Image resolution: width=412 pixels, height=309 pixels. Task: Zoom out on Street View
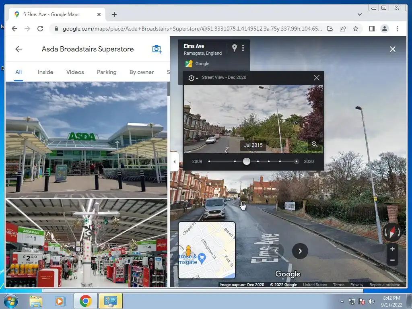click(392, 260)
